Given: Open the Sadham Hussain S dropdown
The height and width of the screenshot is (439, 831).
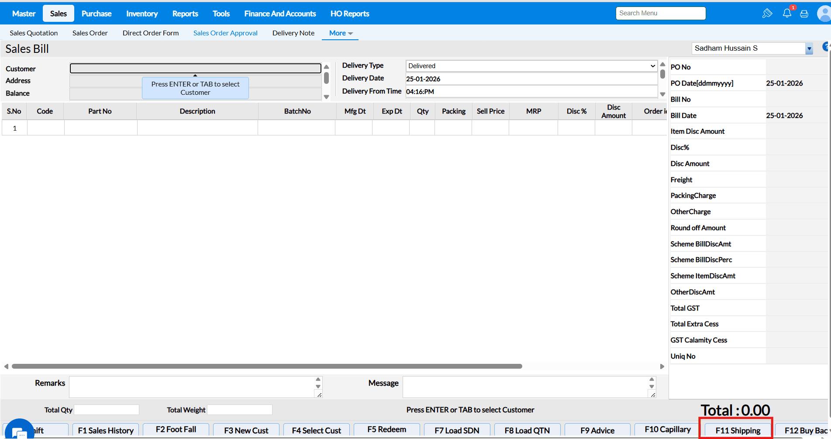Looking at the screenshot, I should [809, 48].
